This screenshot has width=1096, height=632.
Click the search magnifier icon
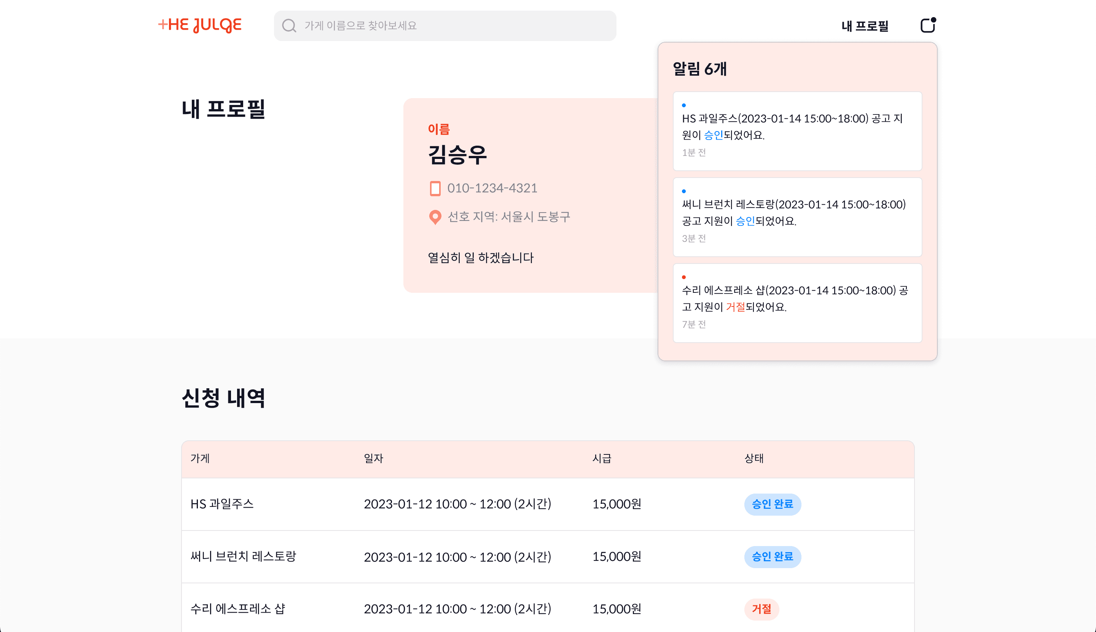pyautogui.click(x=289, y=25)
